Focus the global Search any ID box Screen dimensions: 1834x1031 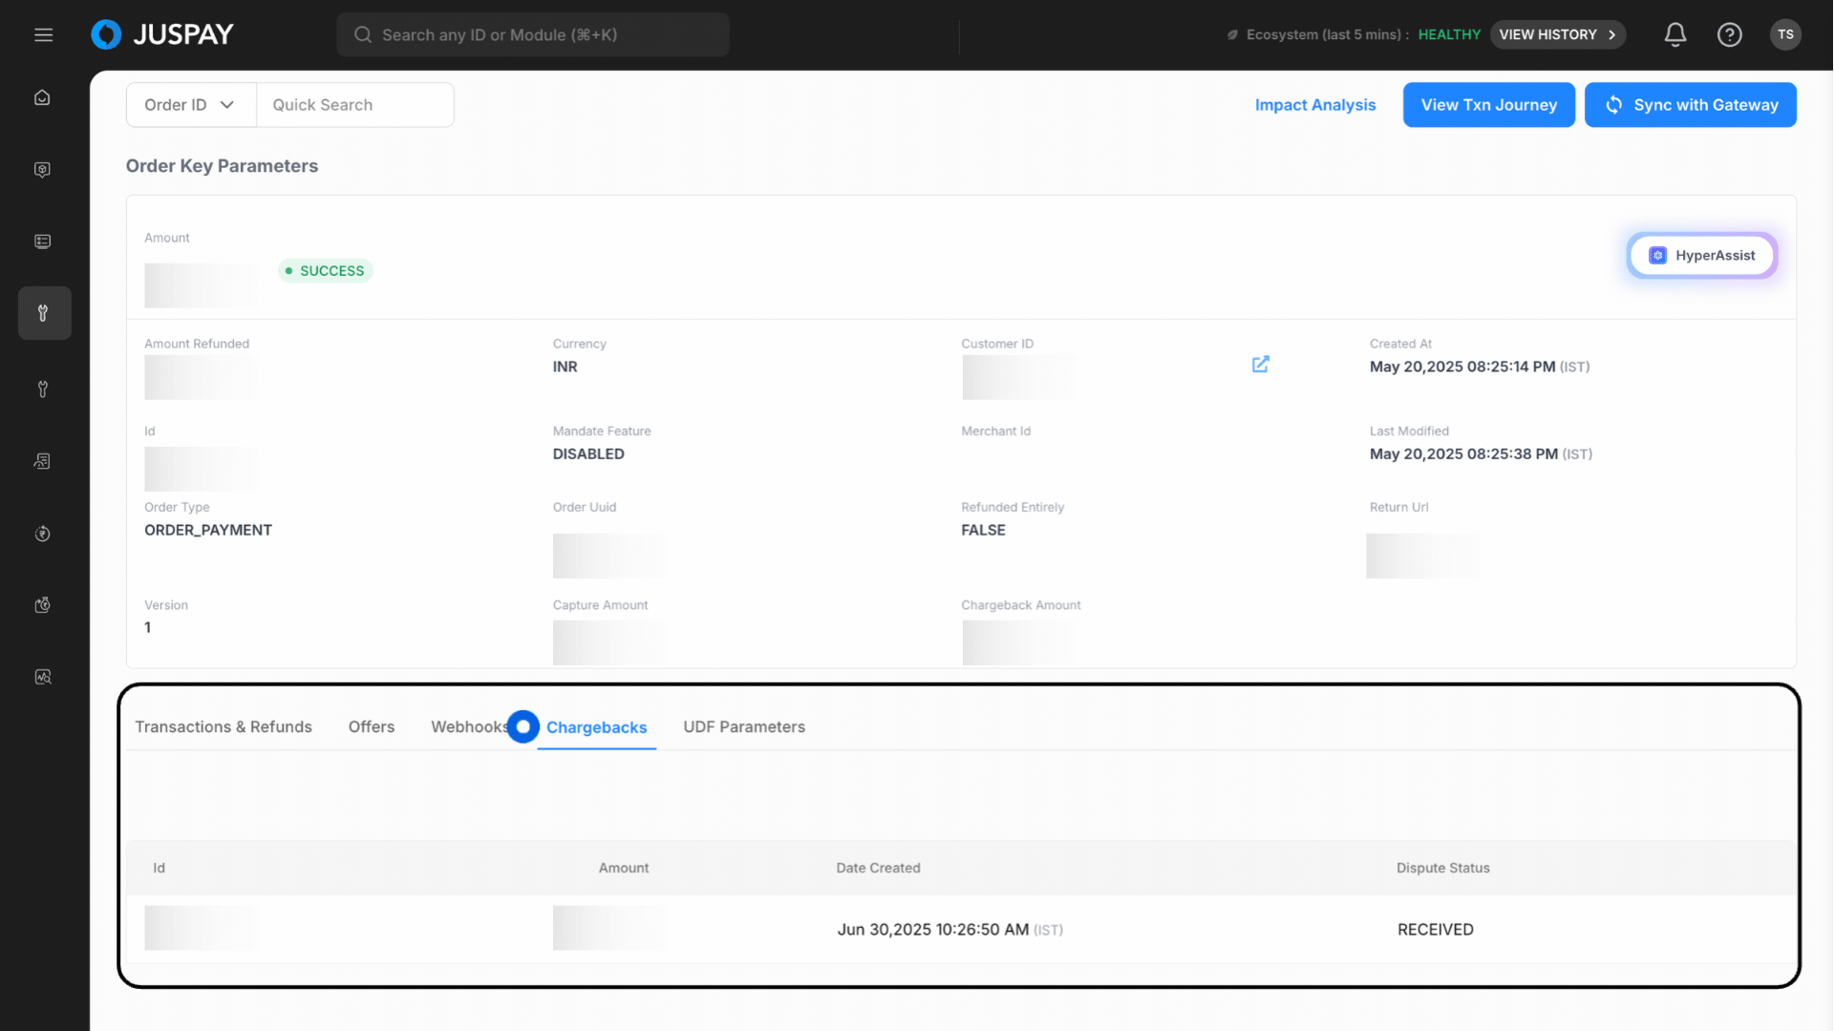[x=533, y=35]
